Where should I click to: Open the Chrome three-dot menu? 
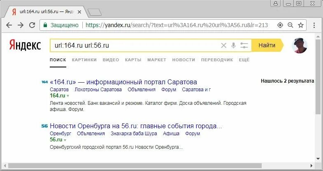[314, 25]
